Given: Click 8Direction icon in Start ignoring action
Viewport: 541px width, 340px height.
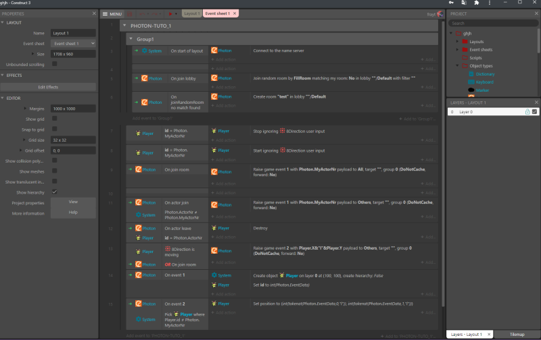Looking at the screenshot, I should point(283,150).
